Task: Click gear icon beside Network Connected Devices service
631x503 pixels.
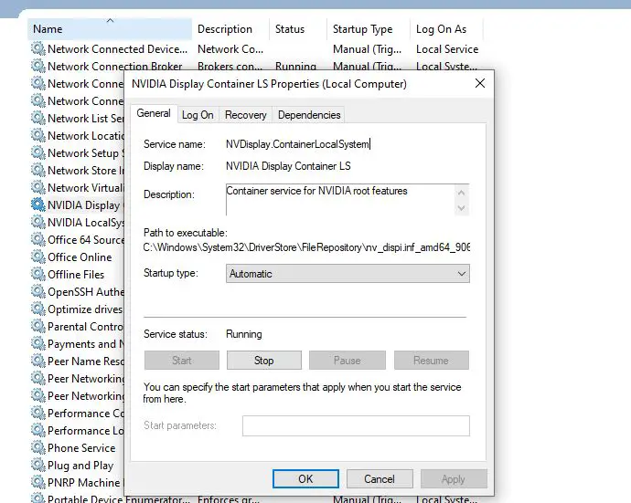Action: click(37, 49)
